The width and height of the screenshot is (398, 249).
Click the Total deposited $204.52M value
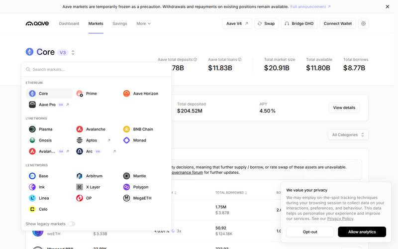[190, 111]
